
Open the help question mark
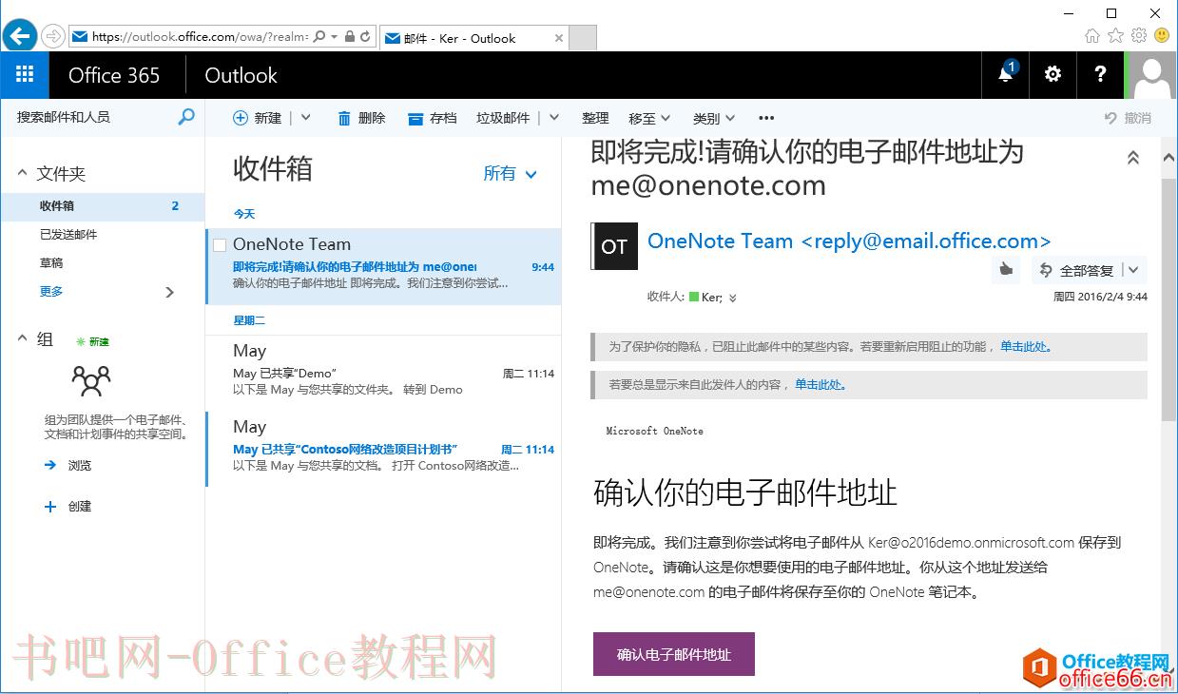[x=1100, y=74]
